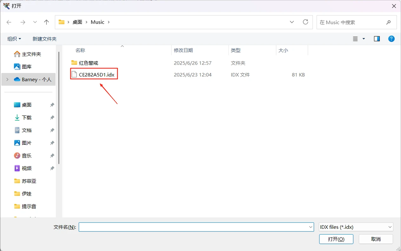Sort by 名称 column header
The image size is (401, 251).
point(80,50)
